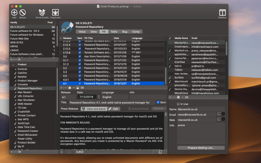Switch to the ToDo tab
The width and height of the screenshot is (261, 163).
click(114, 32)
